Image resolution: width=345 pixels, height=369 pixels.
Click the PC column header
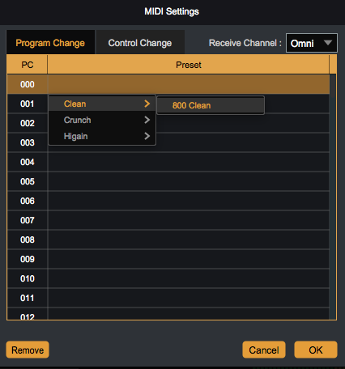(x=28, y=65)
